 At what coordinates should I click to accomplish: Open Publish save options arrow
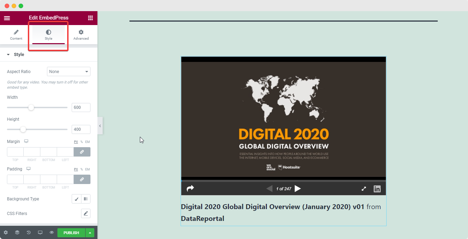(x=90, y=233)
